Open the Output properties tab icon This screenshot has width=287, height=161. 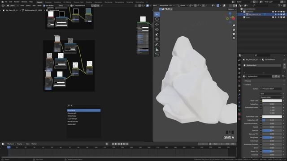coord(239,69)
